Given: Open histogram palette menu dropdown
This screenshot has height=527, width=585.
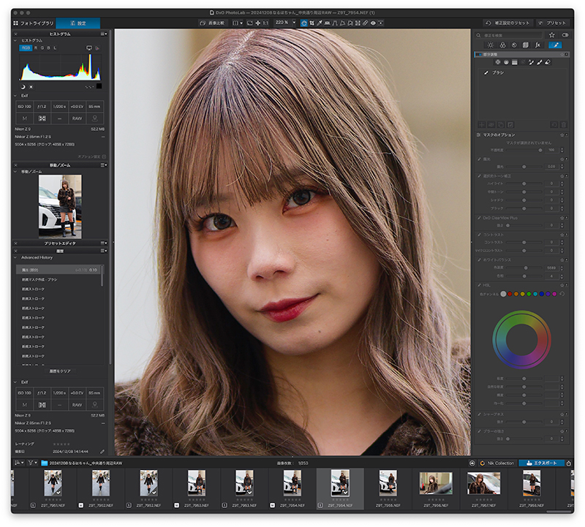Looking at the screenshot, I should point(104,34).
